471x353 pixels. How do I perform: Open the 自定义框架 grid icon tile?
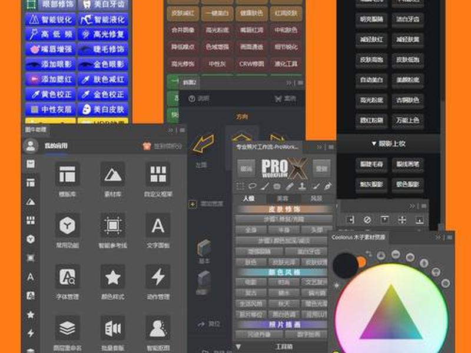click(x=158, y=174)
